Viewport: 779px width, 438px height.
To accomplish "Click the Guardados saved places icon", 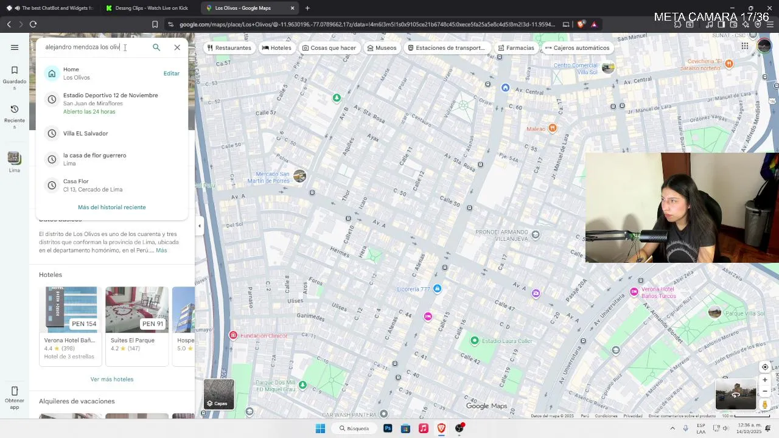I will click(15, 76).
